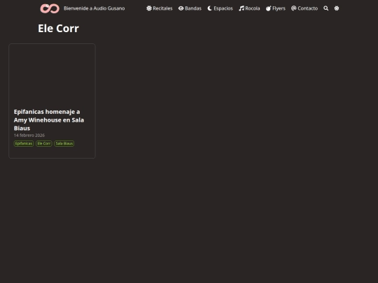Toggle the light/dark theme sun icon

point(337,8)
